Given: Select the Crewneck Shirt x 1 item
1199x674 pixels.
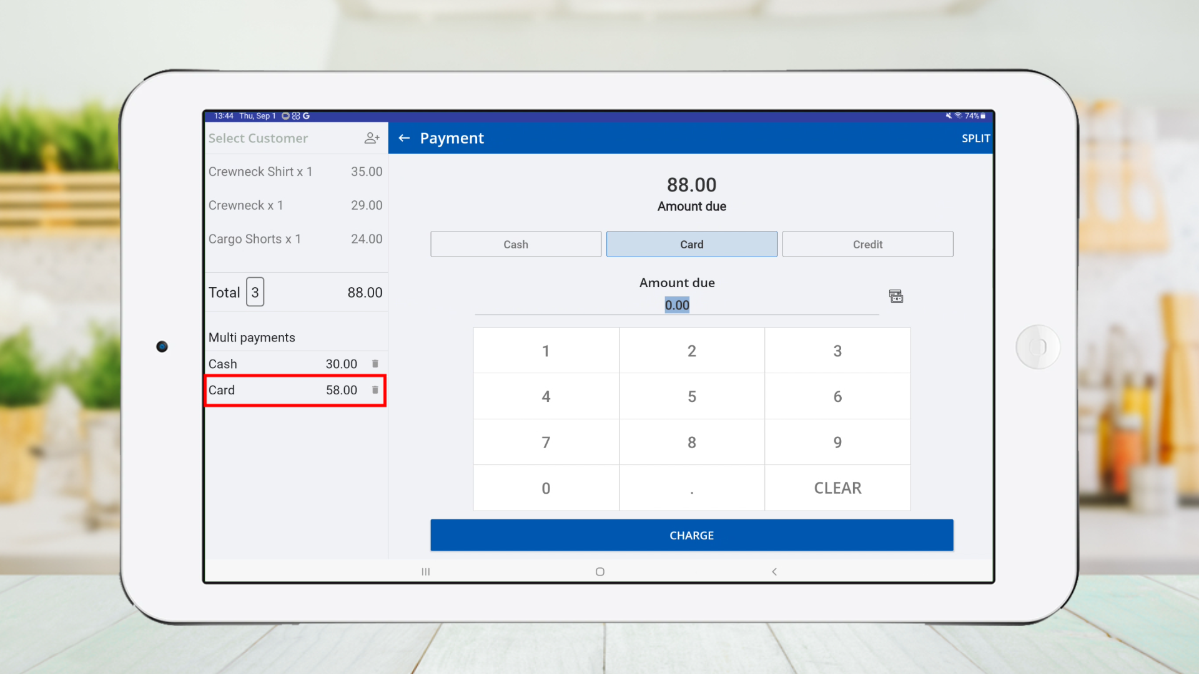Looking at the screenshot, I should (x=295, y=172).
